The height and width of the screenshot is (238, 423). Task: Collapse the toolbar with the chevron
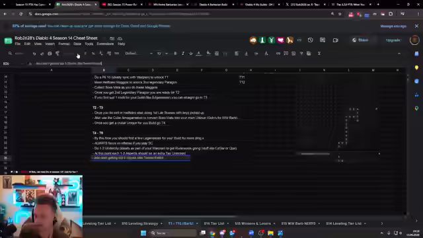[399, 54]
